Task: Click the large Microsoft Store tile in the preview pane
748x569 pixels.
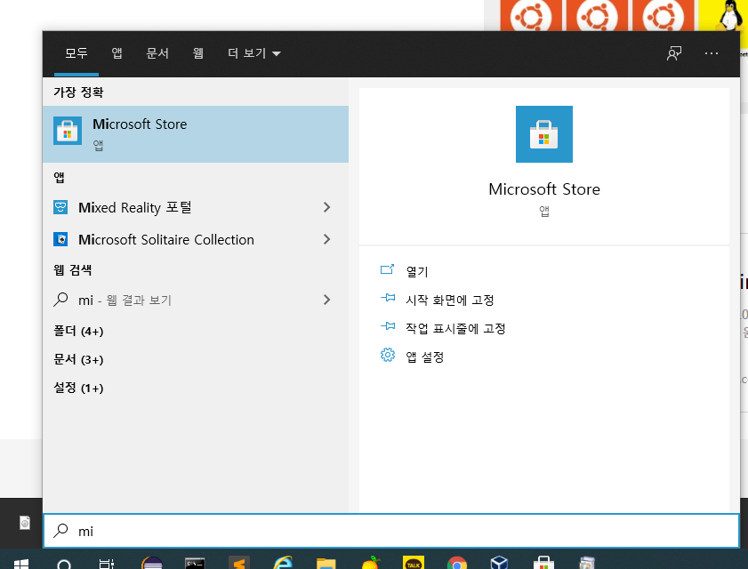Action: pyautogui.click(x=543, y=134)
